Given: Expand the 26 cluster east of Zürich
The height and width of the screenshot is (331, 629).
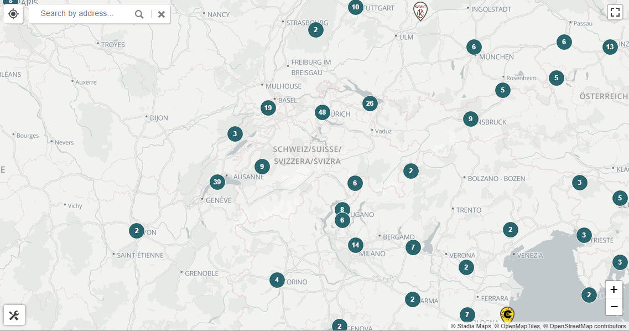Looking at the screenshot, I should (x=370, y=103).
